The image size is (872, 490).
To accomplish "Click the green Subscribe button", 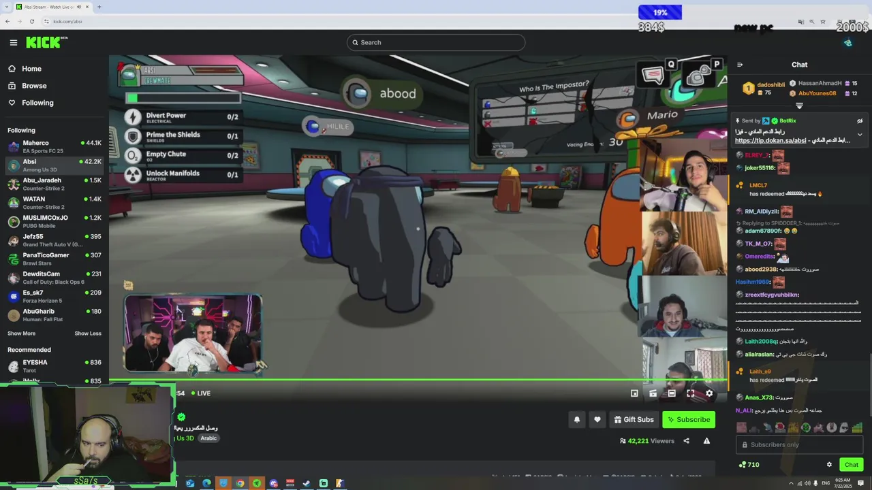I will click(x=689, y=419).
